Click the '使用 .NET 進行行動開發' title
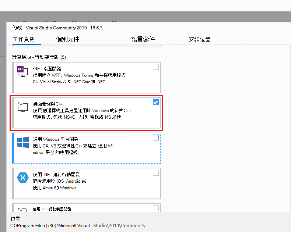 [56, 175]
